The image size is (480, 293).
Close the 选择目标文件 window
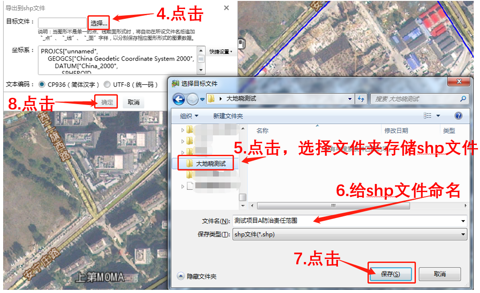pyautogui.click(x=459, y=81)
